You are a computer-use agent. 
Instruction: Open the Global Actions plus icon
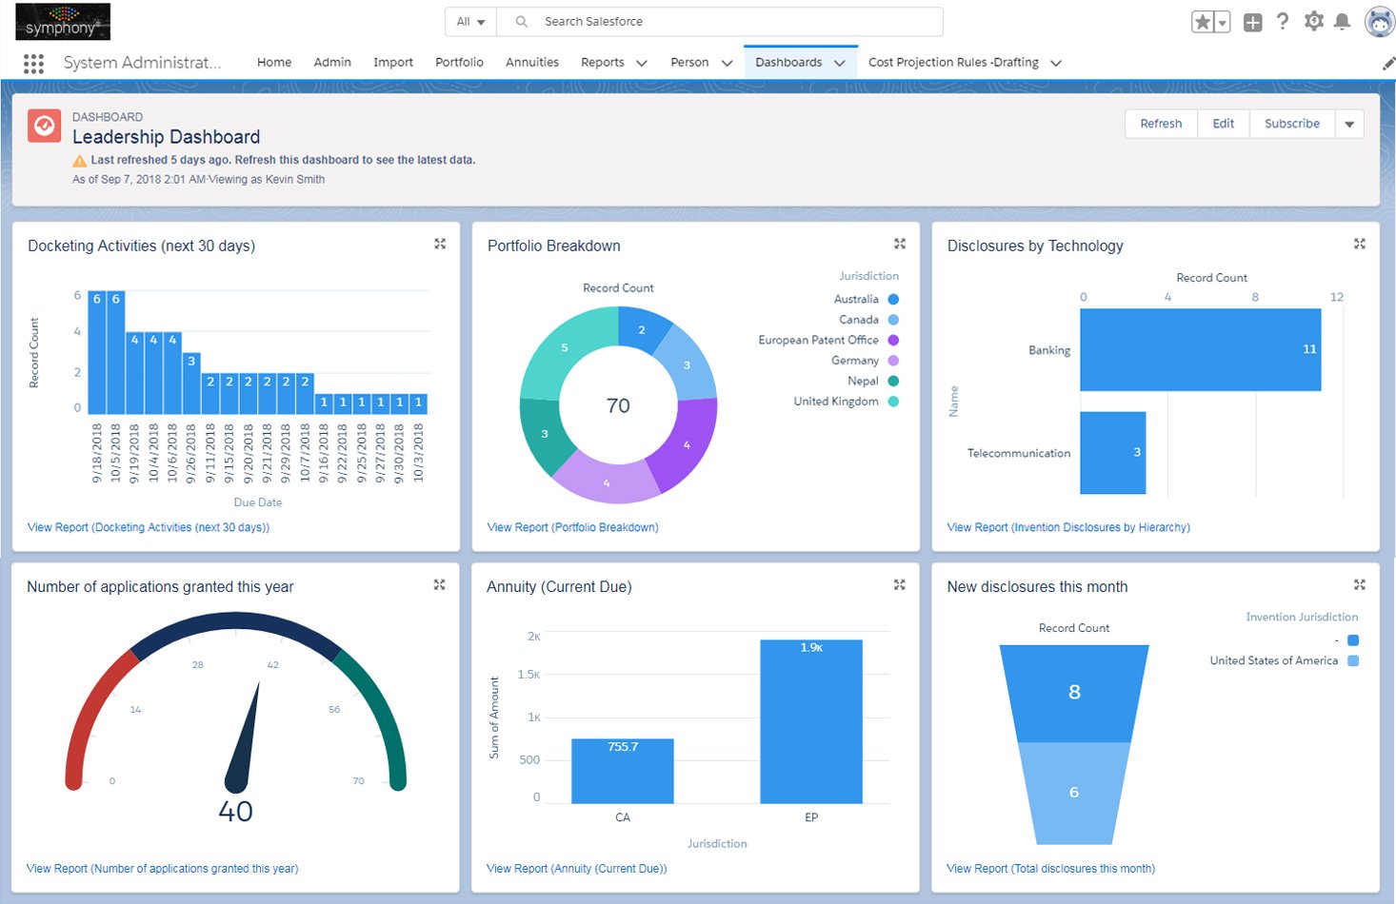pos(1253,22)
